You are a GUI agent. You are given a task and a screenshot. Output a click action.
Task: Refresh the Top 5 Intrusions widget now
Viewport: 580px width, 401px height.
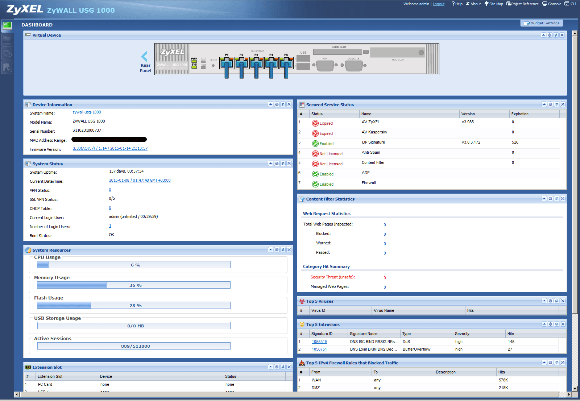click(557, 324)
